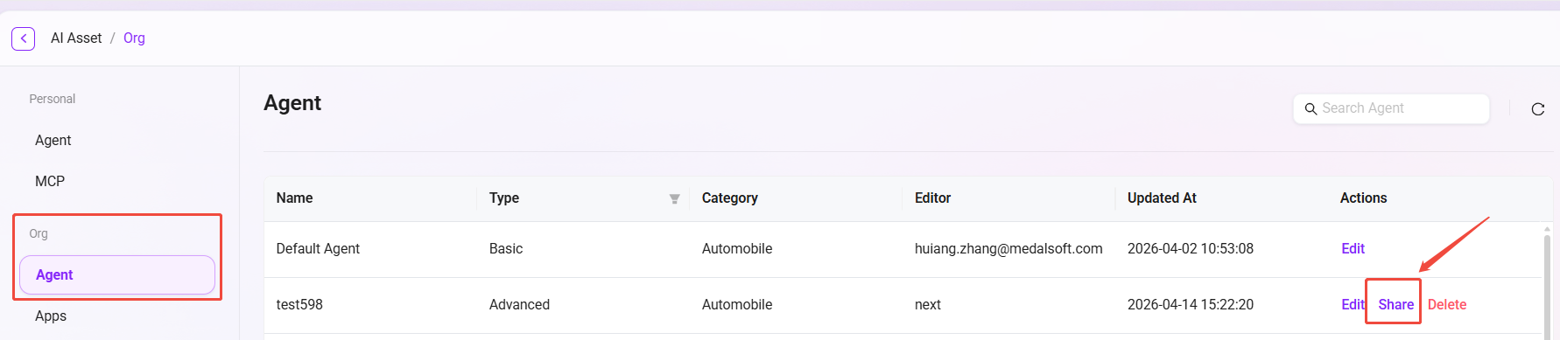Click the Category column header

(729, 198)
